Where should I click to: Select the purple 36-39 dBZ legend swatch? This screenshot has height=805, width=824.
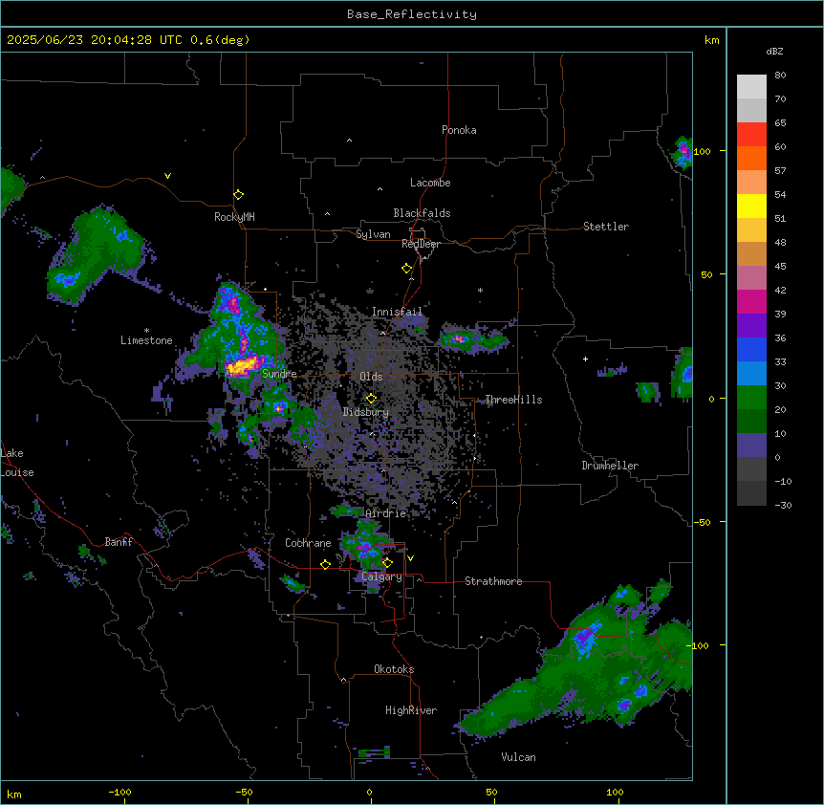click(751, 326)
